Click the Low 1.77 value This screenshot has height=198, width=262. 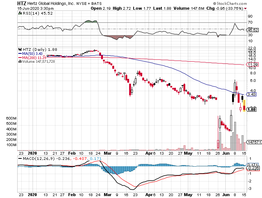(x=142, y=8)
